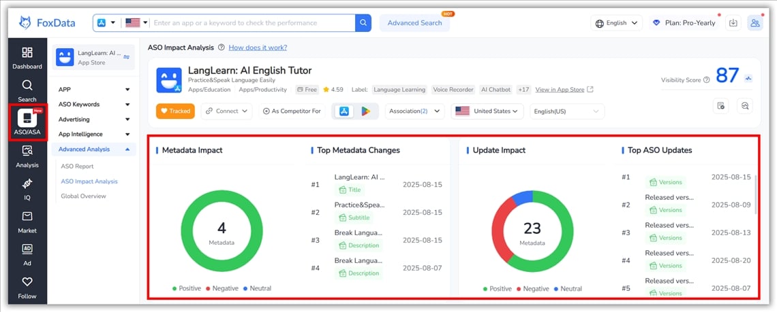Click the Language Learning label tag

[x=399, y=90]
